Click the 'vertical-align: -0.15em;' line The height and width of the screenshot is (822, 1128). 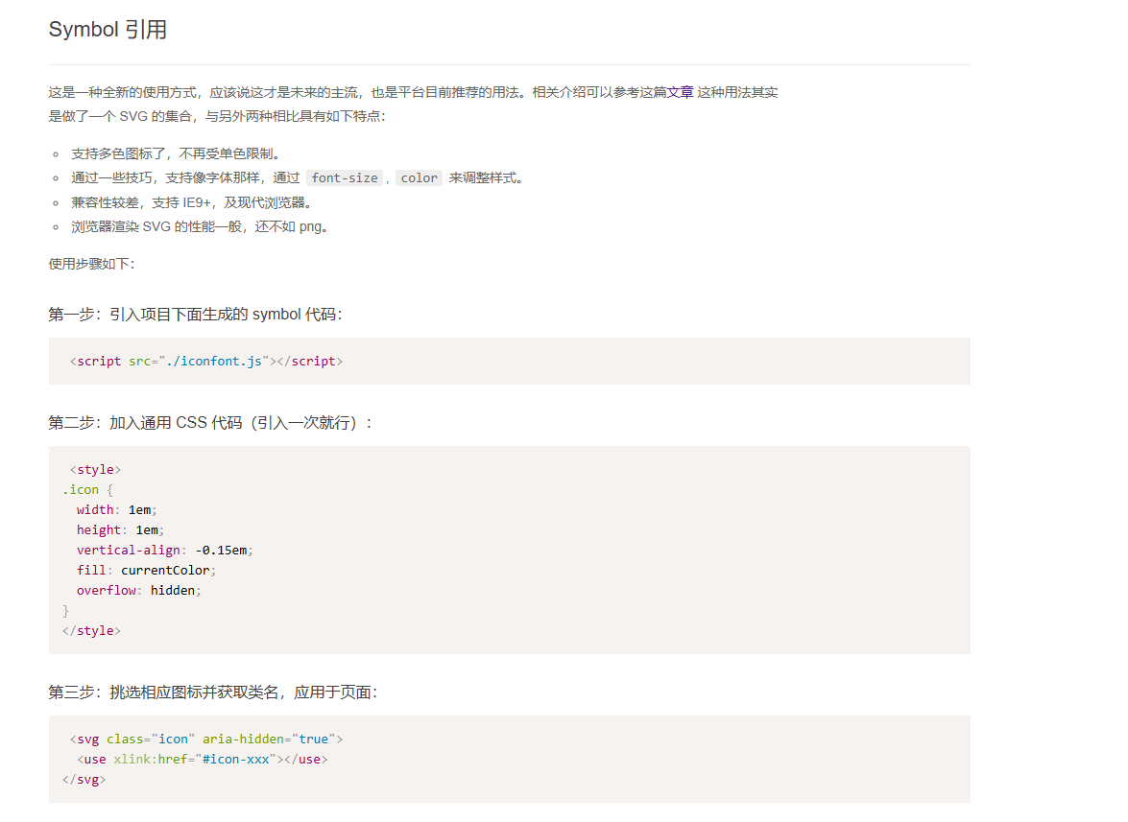coord(165,551)
